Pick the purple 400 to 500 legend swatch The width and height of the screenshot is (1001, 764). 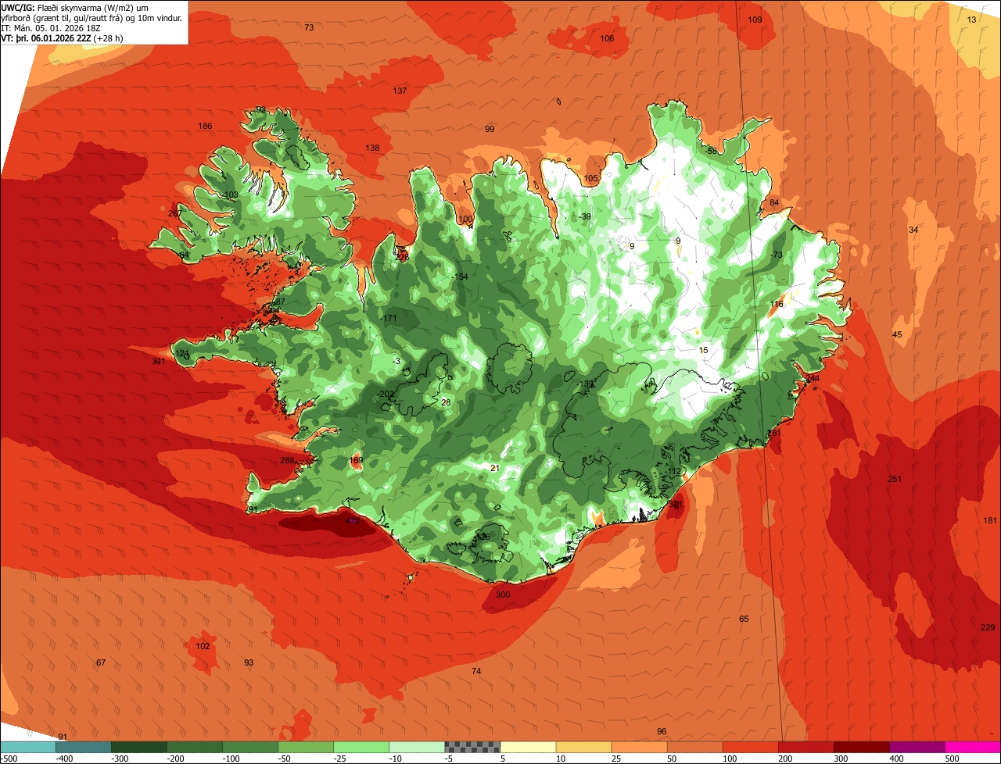[916, 747]
